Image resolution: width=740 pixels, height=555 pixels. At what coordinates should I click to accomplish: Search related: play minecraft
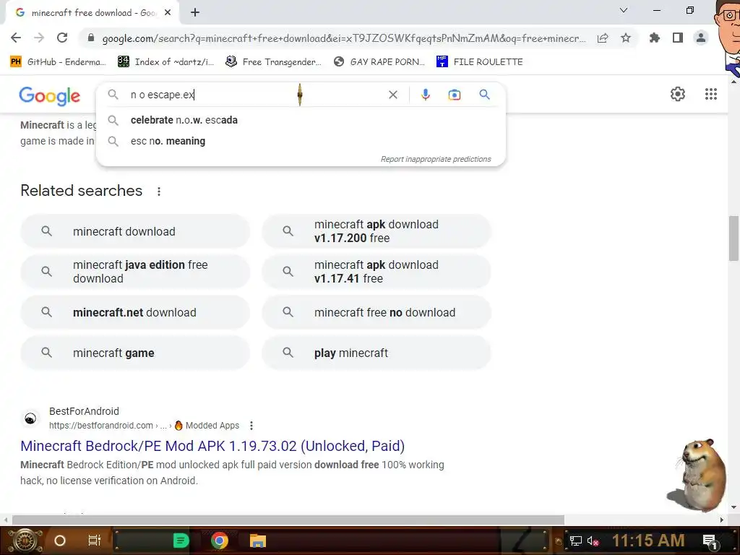377,353
